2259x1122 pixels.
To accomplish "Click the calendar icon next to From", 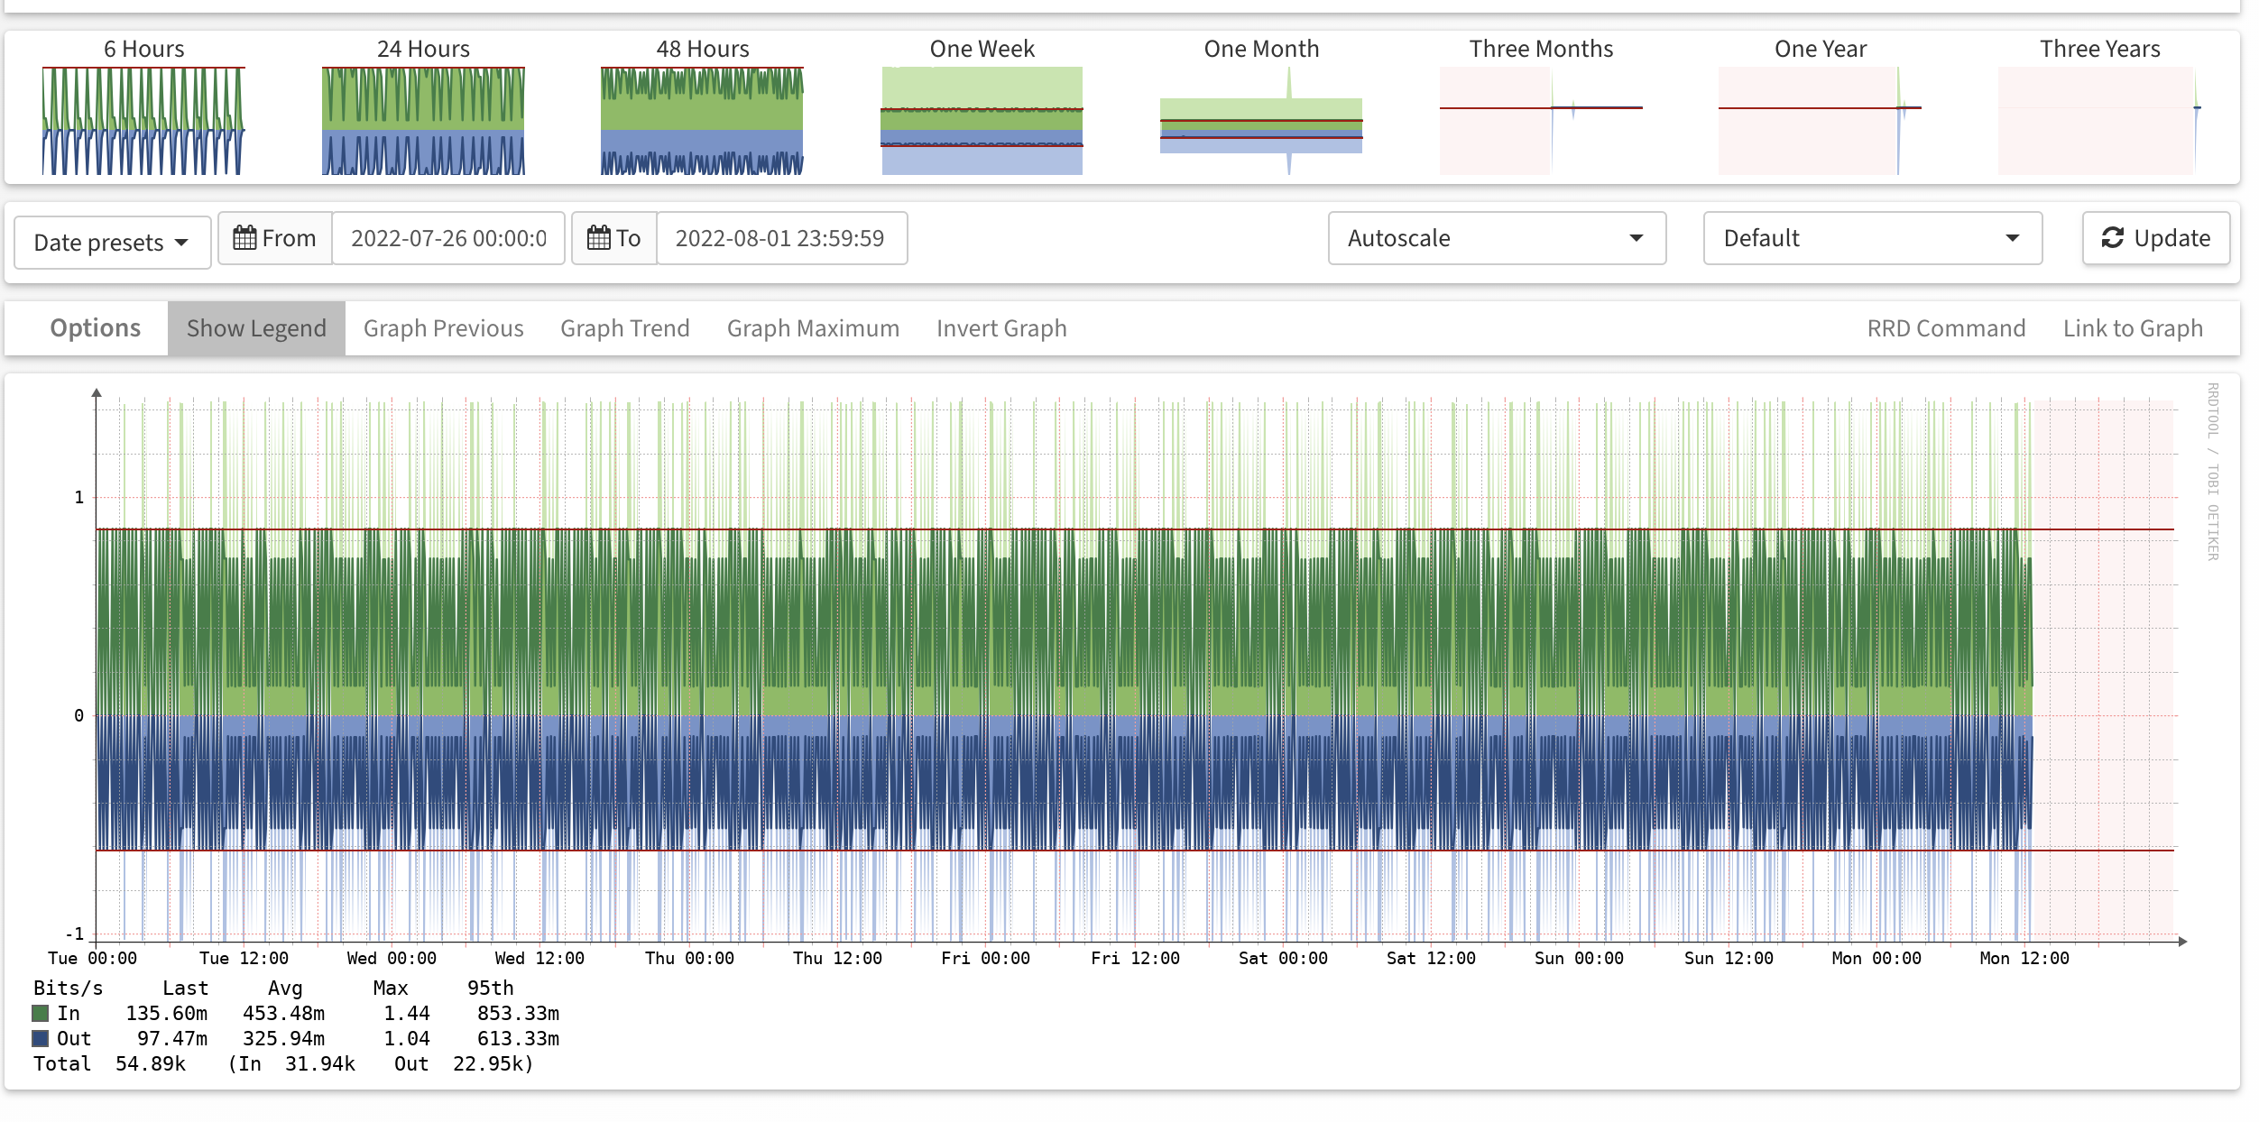I will (244, 238).
